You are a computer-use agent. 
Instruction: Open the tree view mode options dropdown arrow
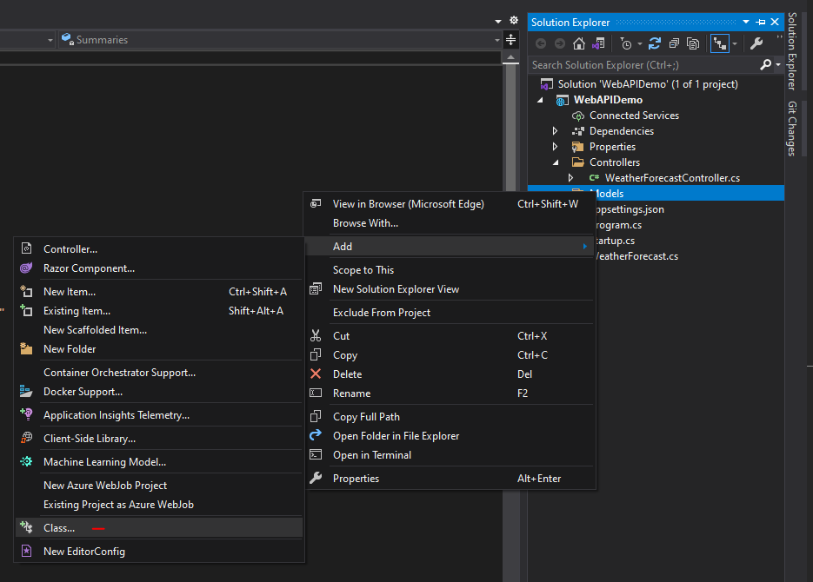[734, 44]
